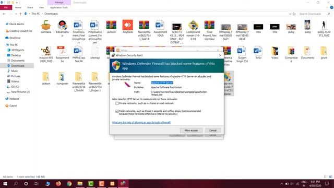The width and height of the screenshot is (334, 188).
Task: Open the Manage contextual tab
Action: [x=59, y=3]
